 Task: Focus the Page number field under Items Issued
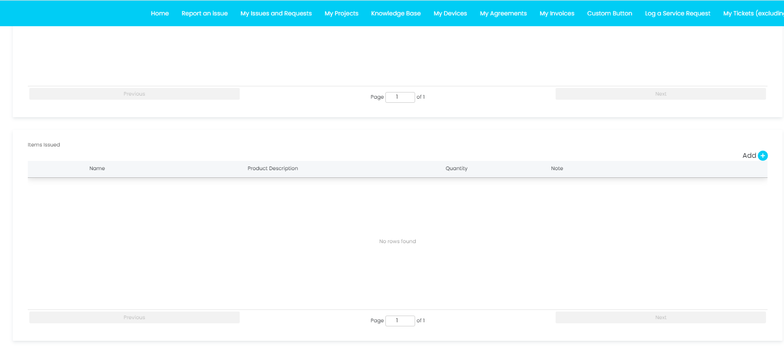(400, 321)
